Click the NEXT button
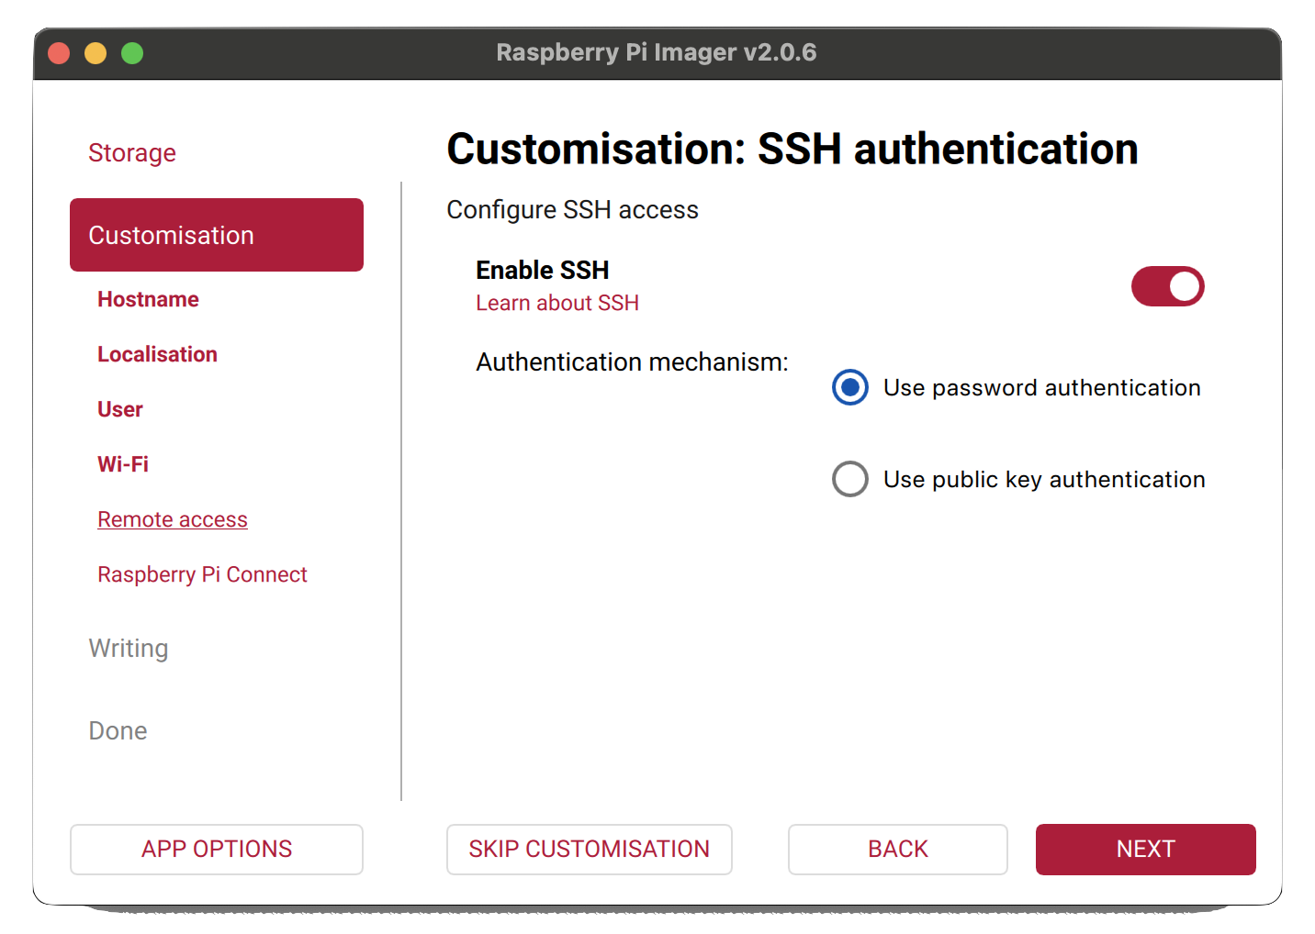The image size is (1315, 934). (x=1145, y=849)
